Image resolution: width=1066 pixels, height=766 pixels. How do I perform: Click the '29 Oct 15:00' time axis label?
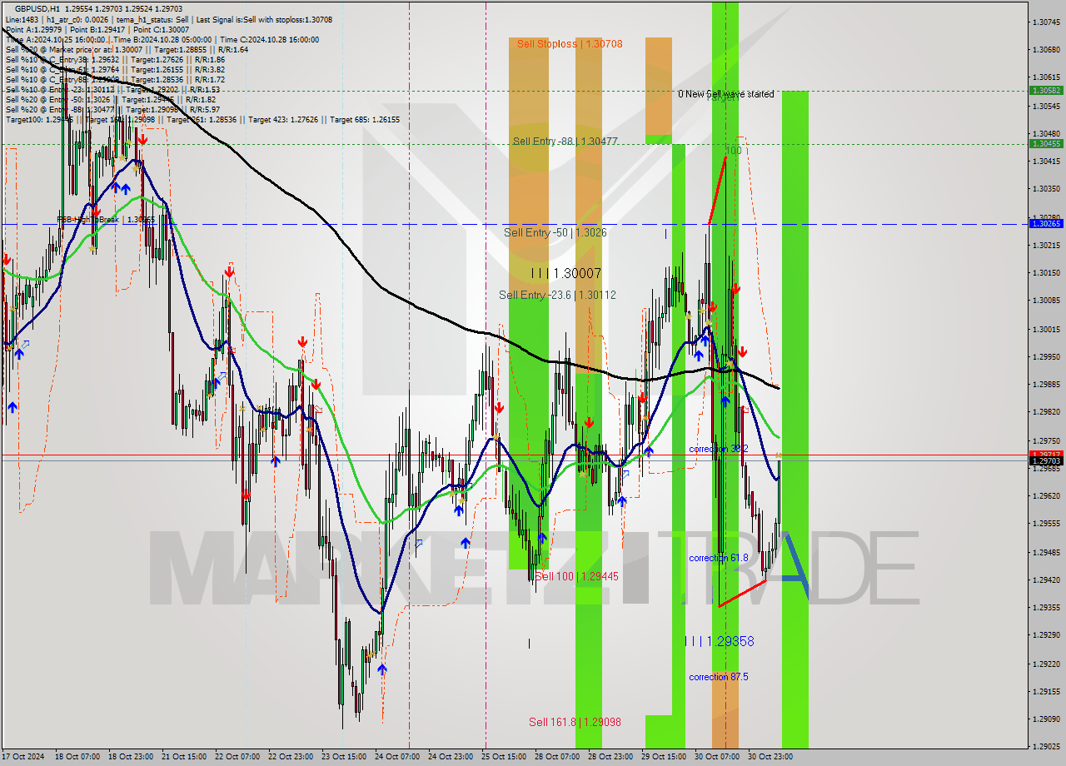(664, 757)
